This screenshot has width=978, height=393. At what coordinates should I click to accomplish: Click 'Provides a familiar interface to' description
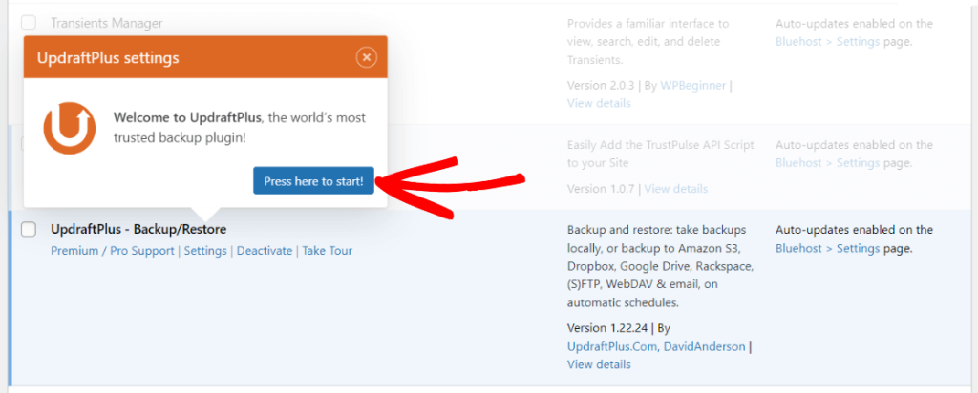click(648, 42)
